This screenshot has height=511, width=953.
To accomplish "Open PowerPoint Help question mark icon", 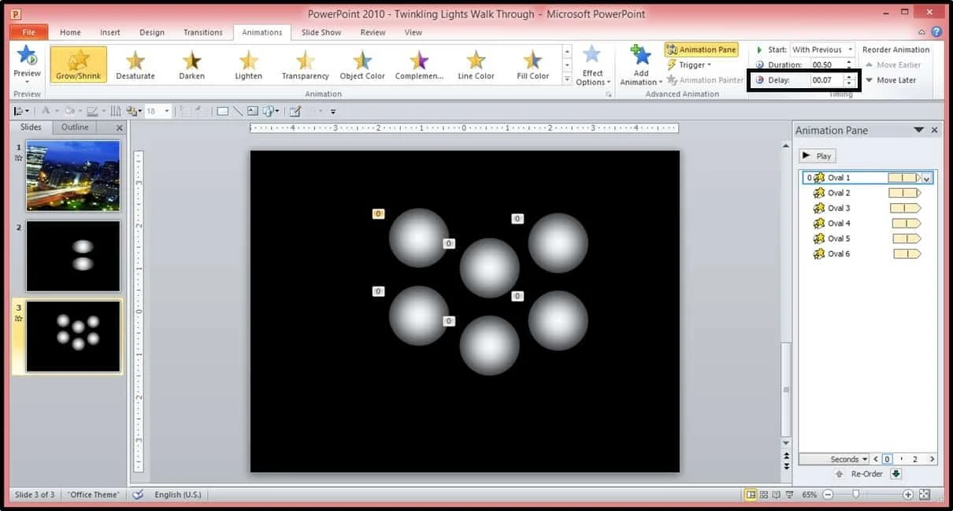I will pos(936,31).
